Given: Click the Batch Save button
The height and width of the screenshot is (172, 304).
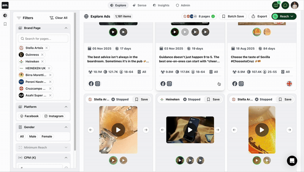Looking at the screenshot, I should click(x=233, y=16).
